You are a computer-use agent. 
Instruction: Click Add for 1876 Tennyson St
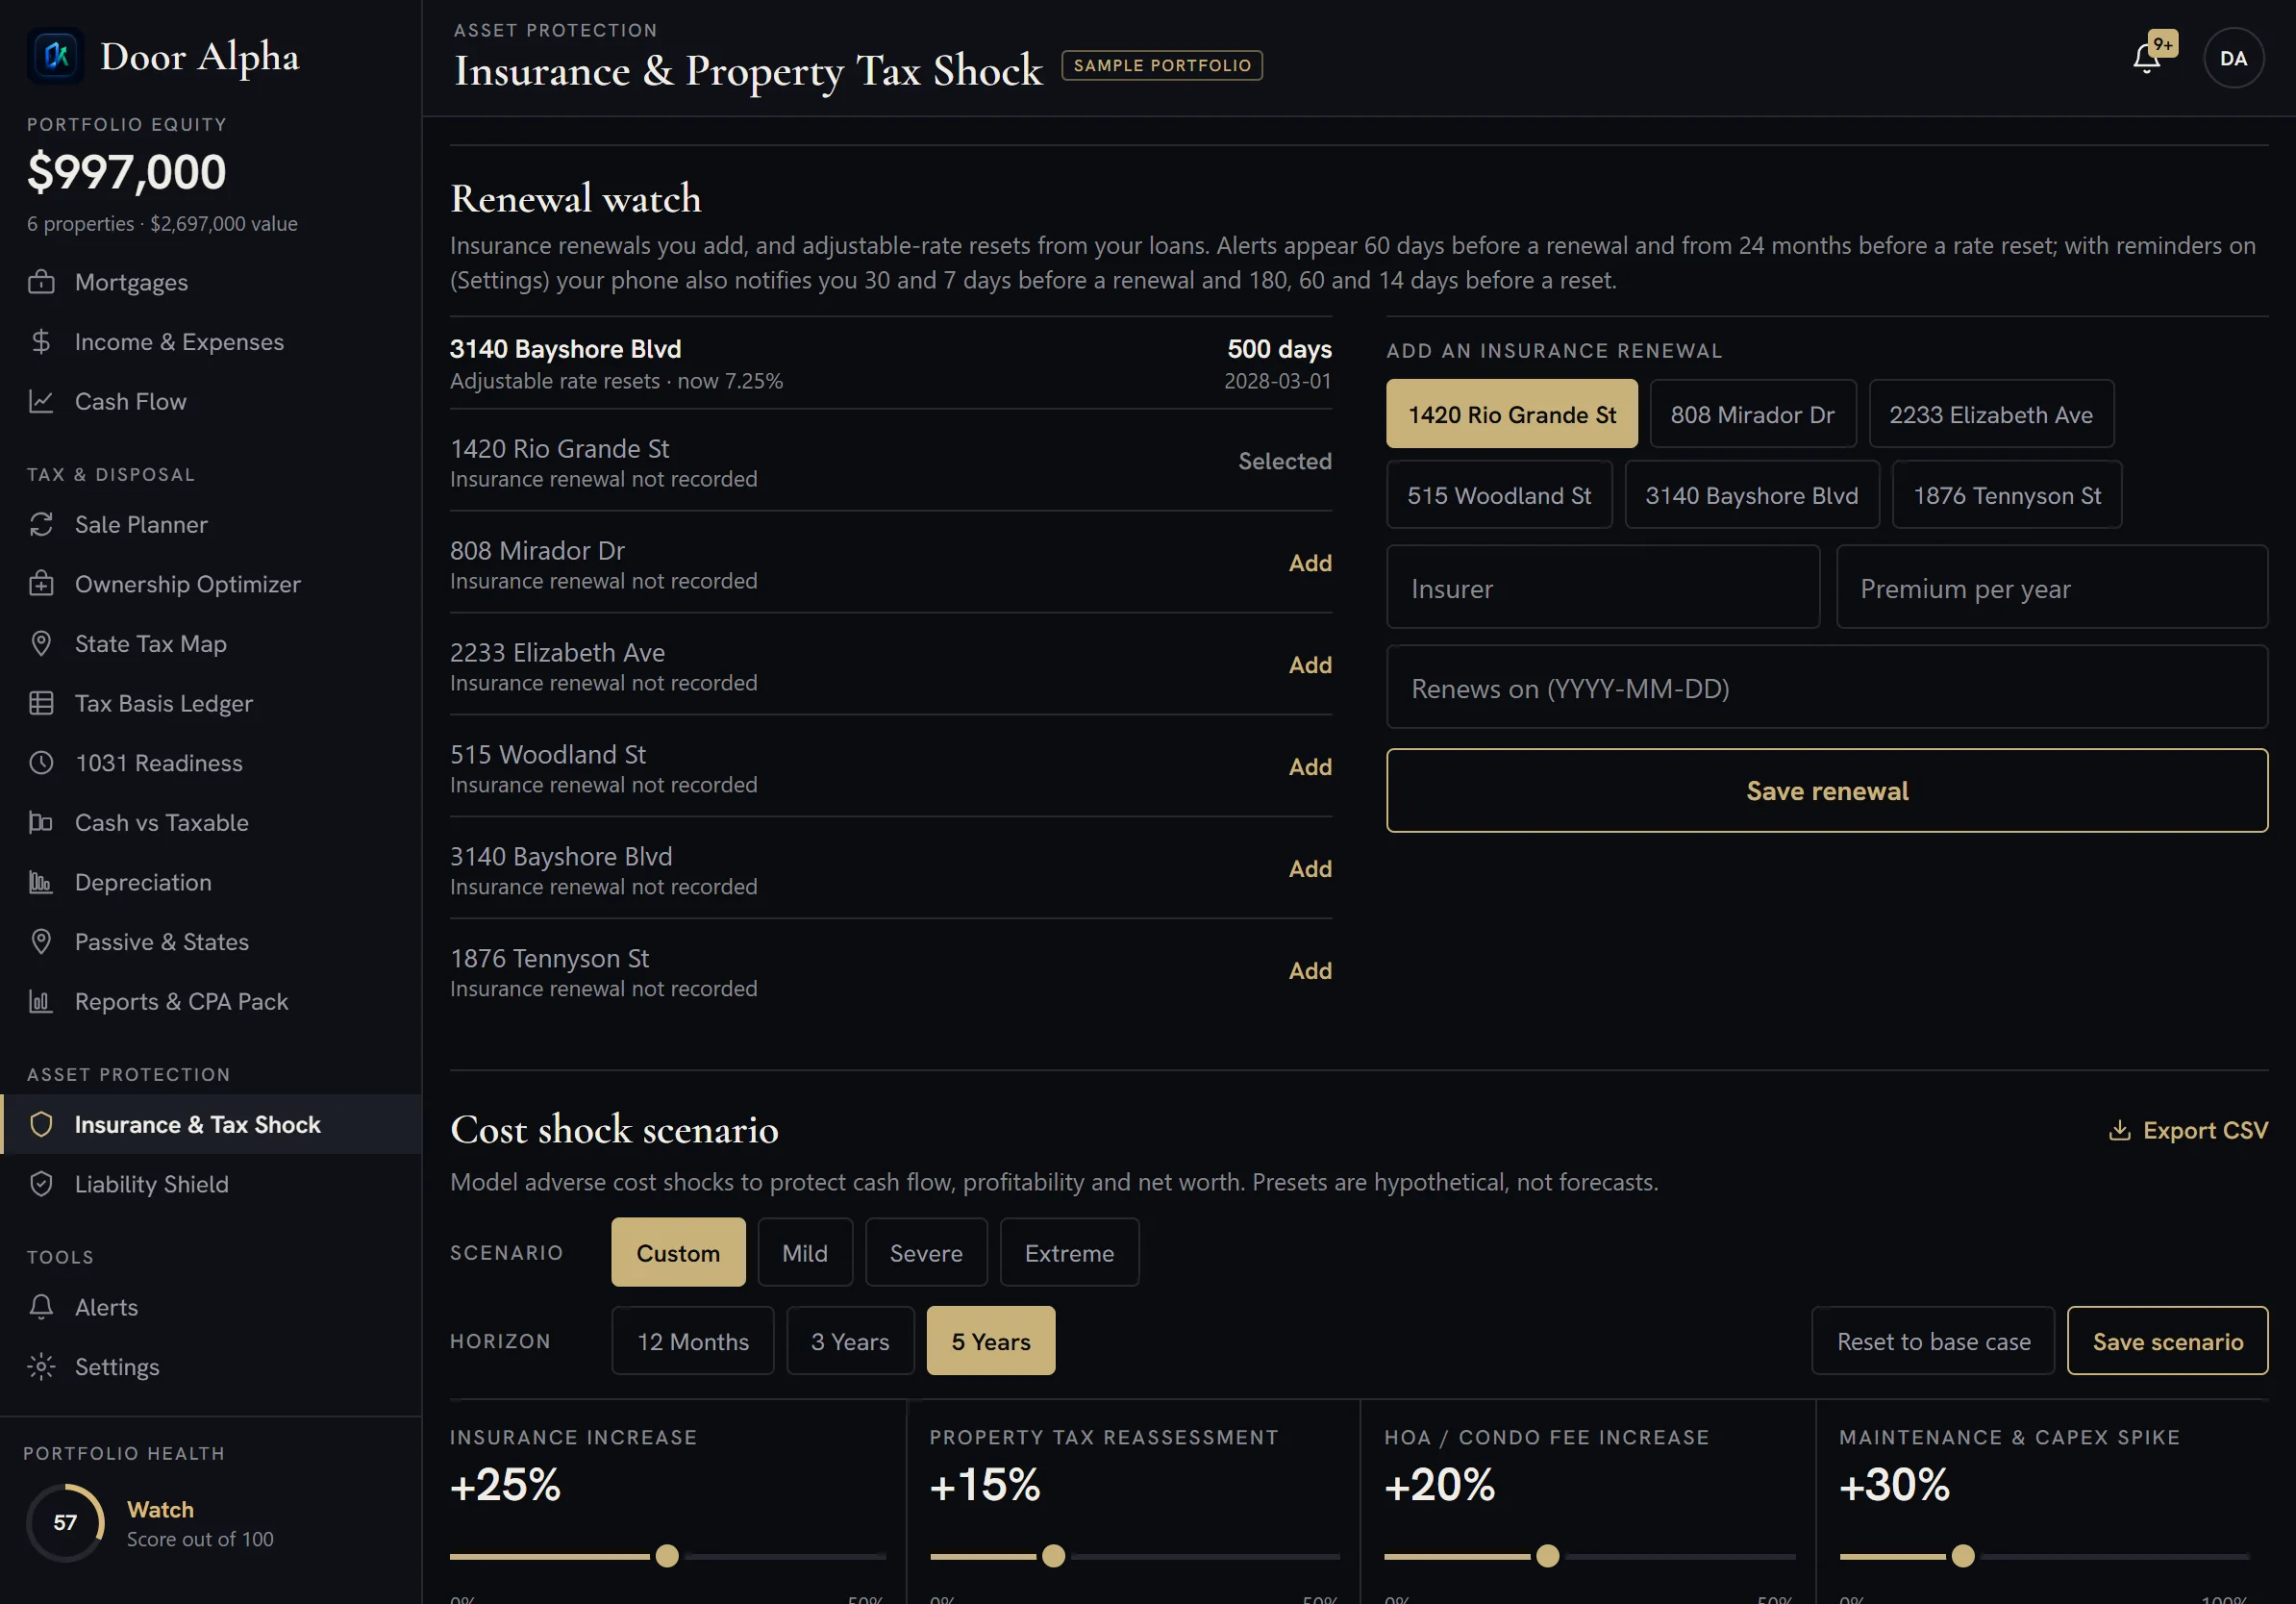click(1310, 971)
